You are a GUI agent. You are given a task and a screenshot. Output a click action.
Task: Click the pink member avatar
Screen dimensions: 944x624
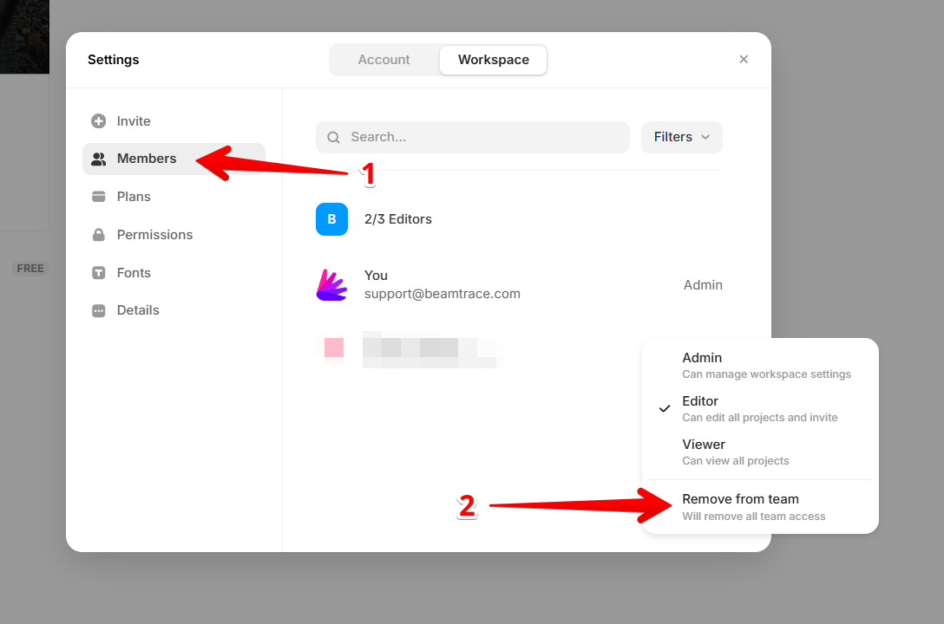333,348
